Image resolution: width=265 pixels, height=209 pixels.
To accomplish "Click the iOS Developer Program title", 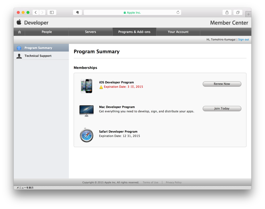I will [116, 83].
